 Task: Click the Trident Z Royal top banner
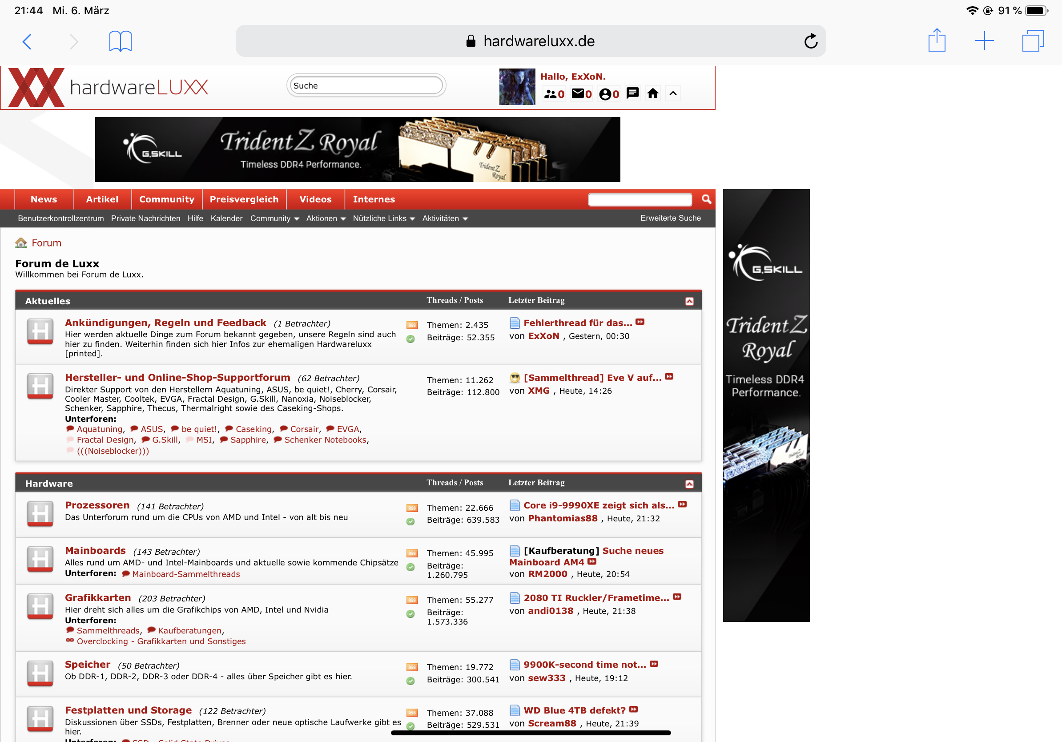coord(358,149)
